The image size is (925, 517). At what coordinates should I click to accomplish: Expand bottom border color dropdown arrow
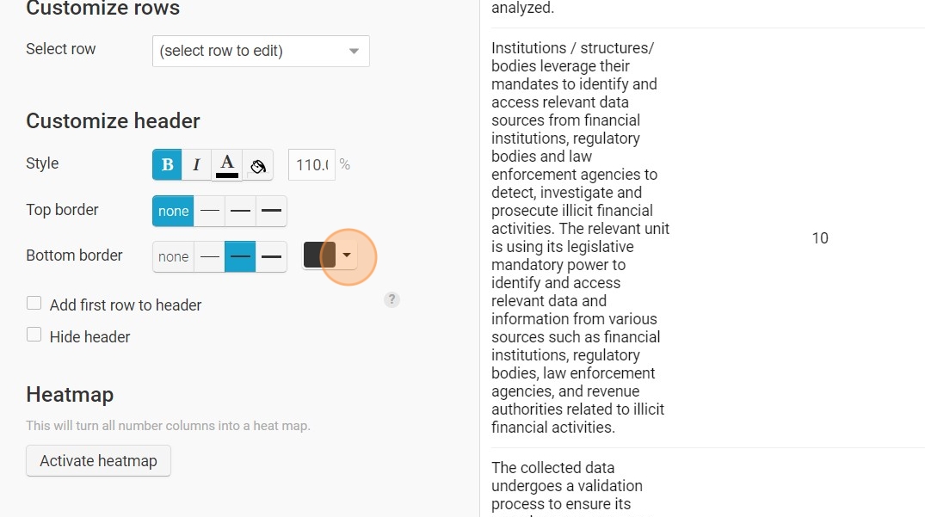347,255
